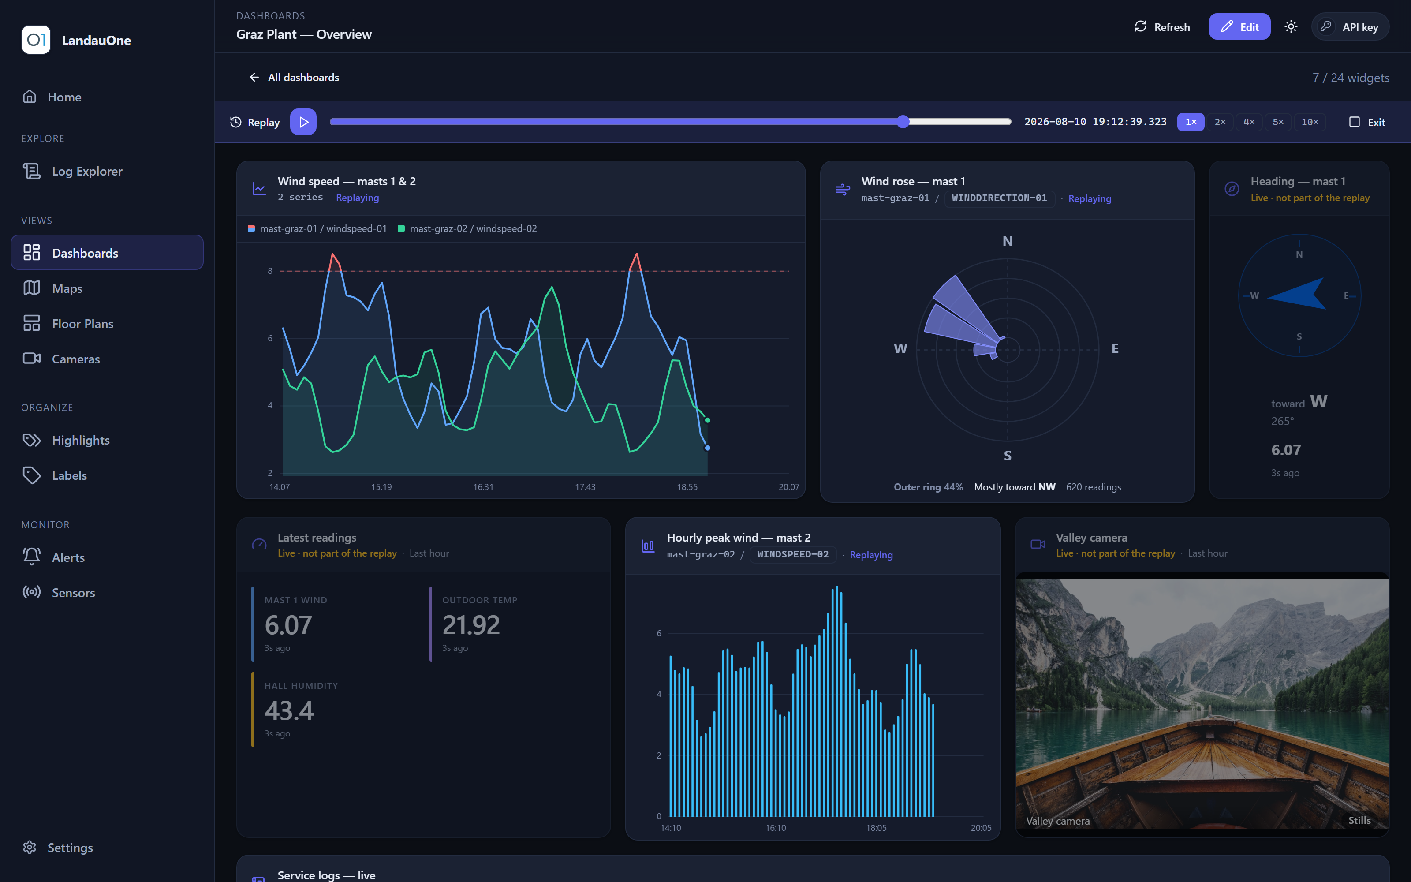
Task: Click the OUTDOOR TEMP reading 21.92
Action: [471, 625]
